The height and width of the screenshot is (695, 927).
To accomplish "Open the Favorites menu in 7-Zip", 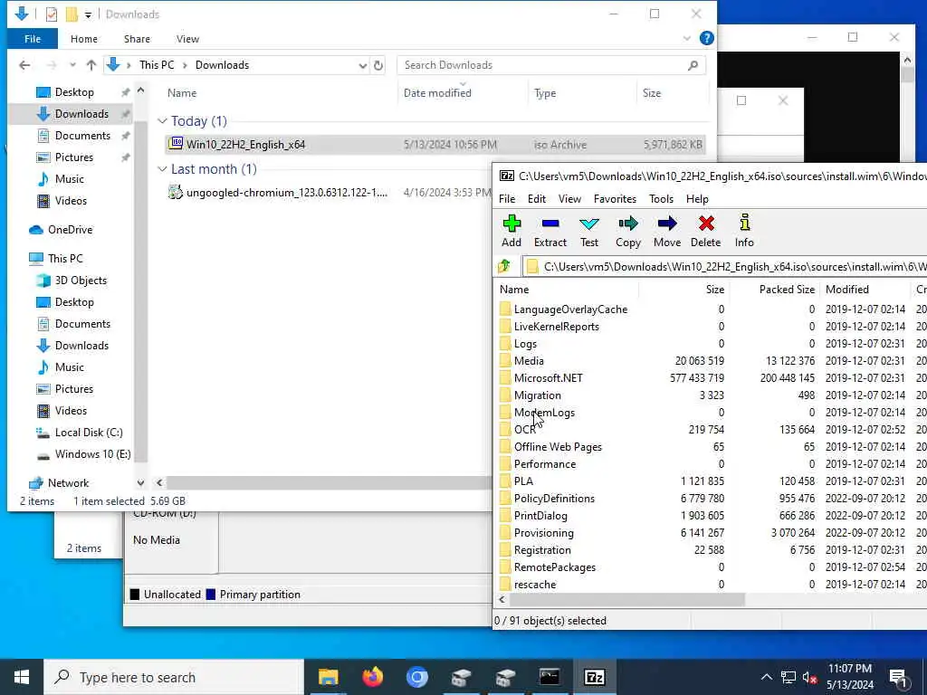I will coord(615,199).
